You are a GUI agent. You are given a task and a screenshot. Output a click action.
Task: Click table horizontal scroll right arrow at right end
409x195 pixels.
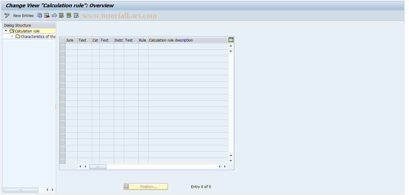tap(225, 166)
